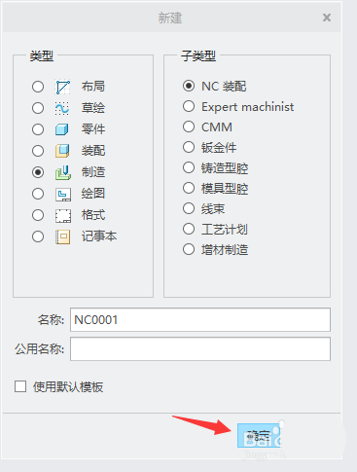357x472 pixels.
Task: Enable the 使用默认模板 checkbox
Action: point(20,386)
